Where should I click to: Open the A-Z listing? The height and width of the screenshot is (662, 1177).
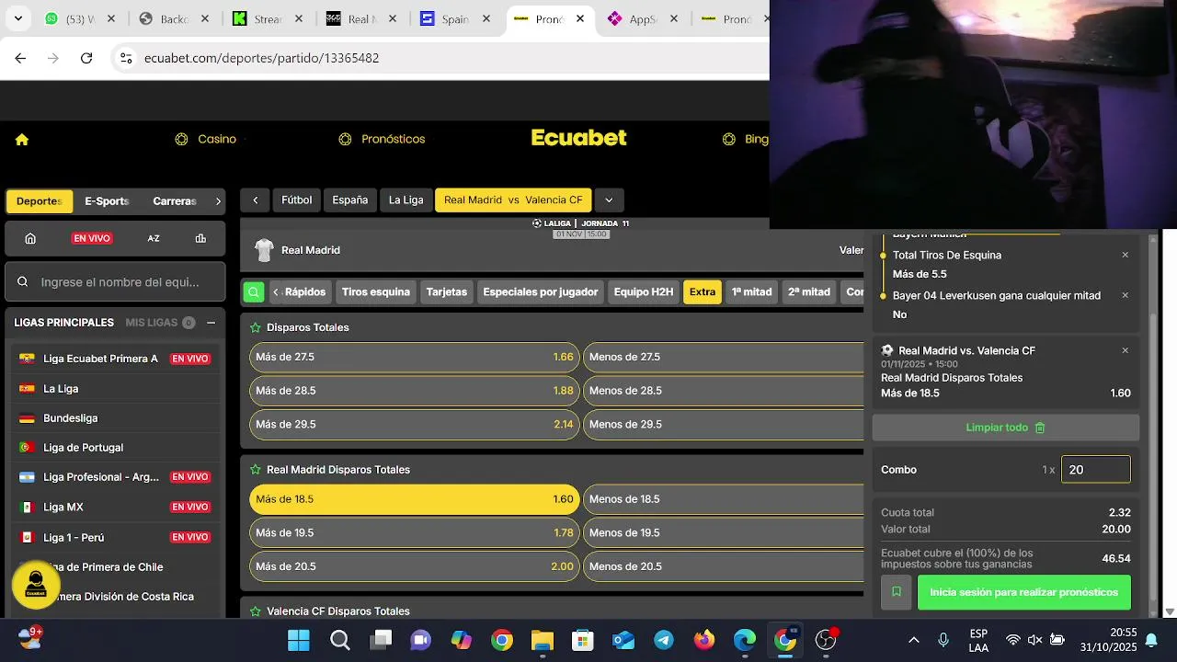pos(154,238)
